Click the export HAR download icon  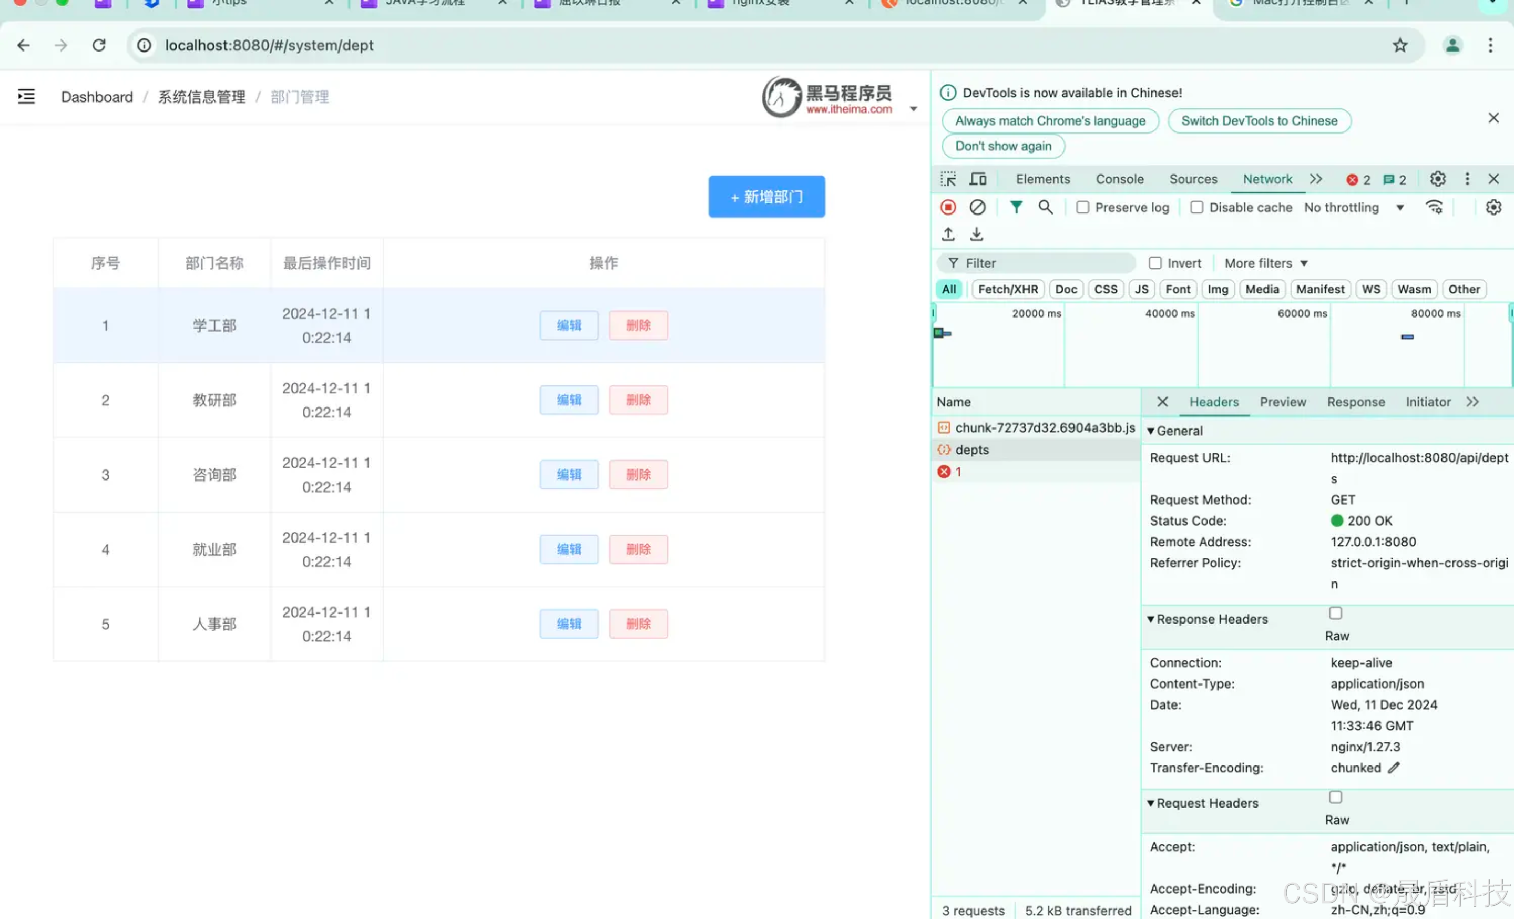click(x=976, y=234)
